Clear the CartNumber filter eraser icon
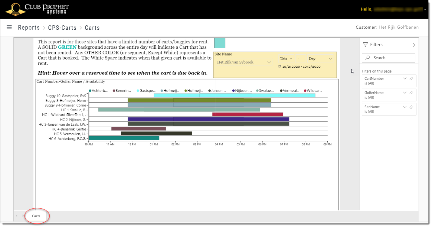432x227 pixels. click(411, 79)
